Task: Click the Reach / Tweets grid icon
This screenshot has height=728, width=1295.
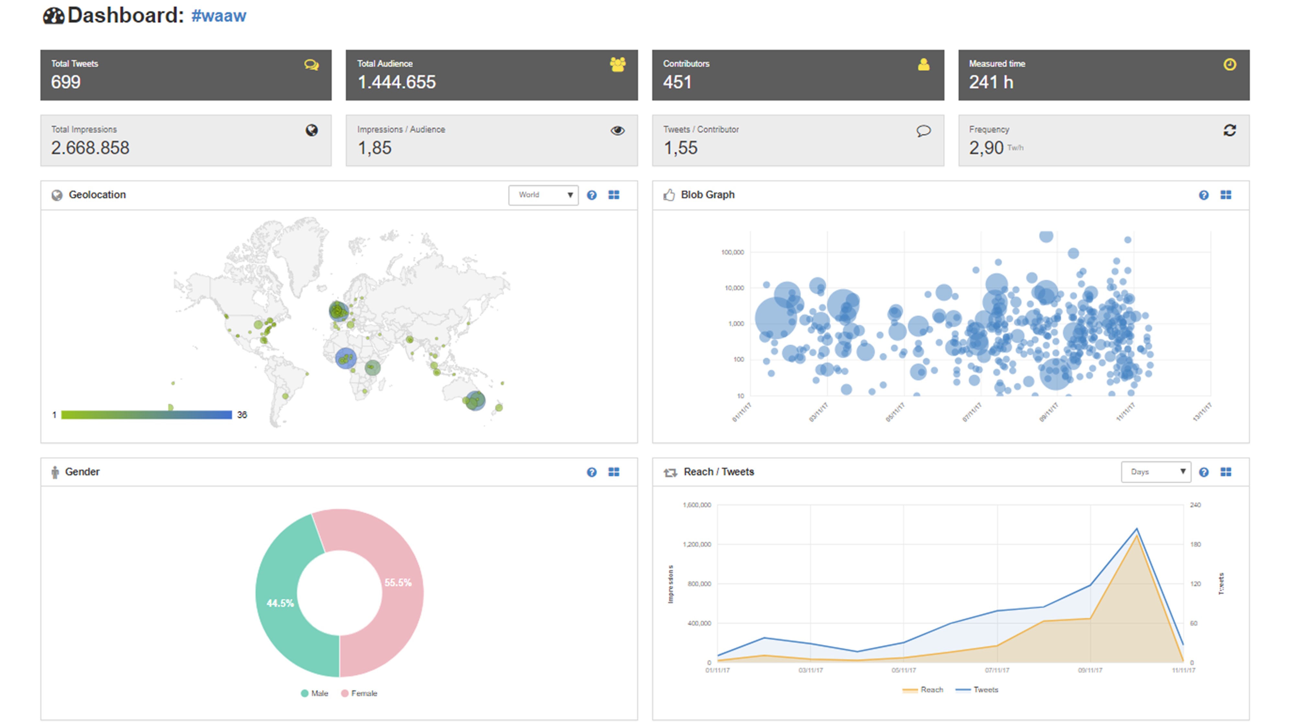Action: [1226, 472]
